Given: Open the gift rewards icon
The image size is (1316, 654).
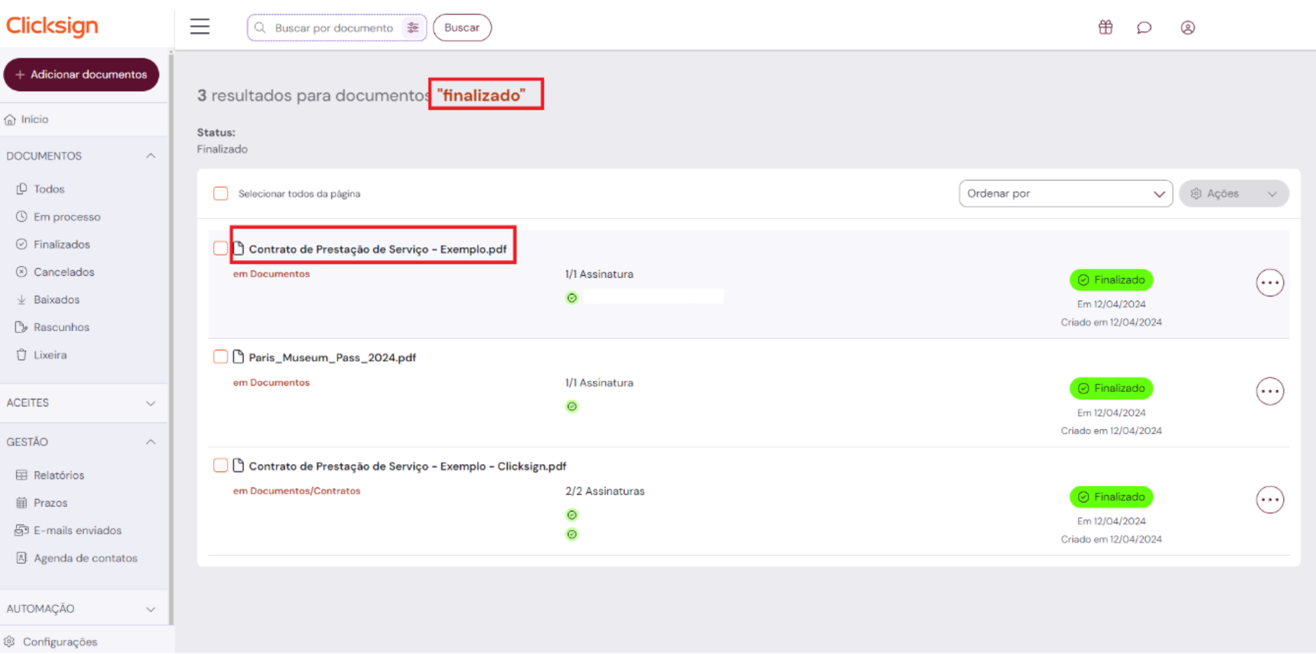Looking at the screenshot, I should (1105, 27).
